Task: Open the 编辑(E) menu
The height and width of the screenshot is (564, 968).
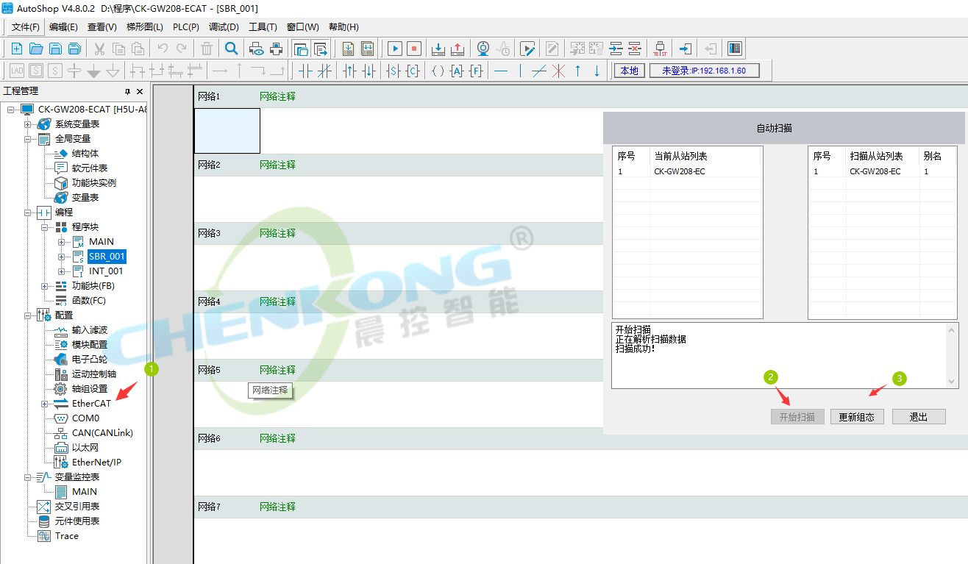Action: coord(63,27)
